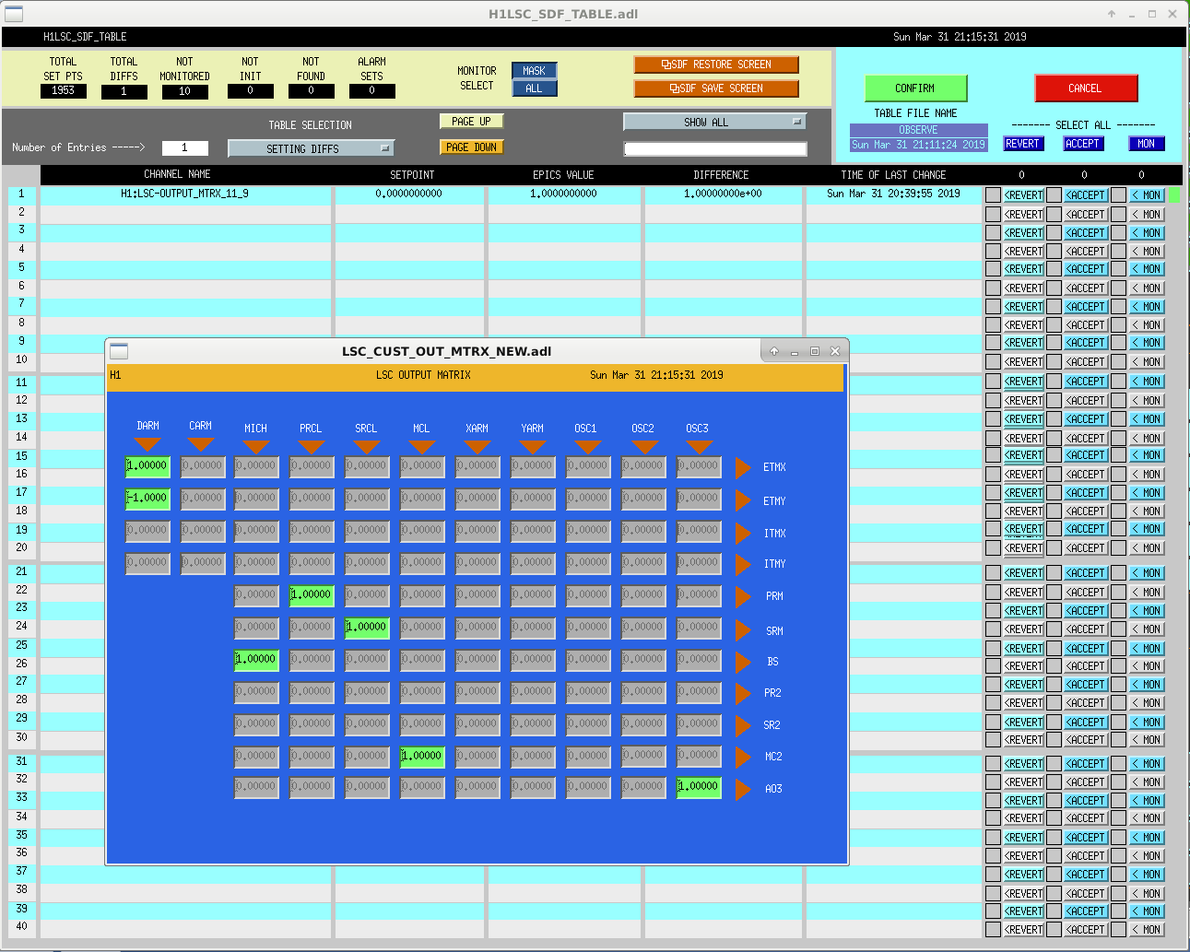This screenshot has width=1190, height=952.
Task: Click the red CANCEL button
Action: (x=1086, y=88)
